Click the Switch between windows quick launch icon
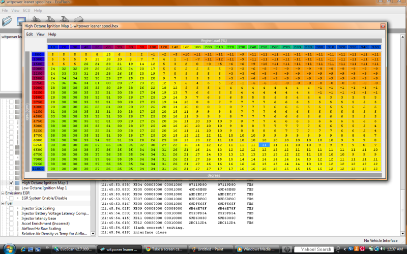The width and height of the screenshot is (407, 254). coord(38,249)
